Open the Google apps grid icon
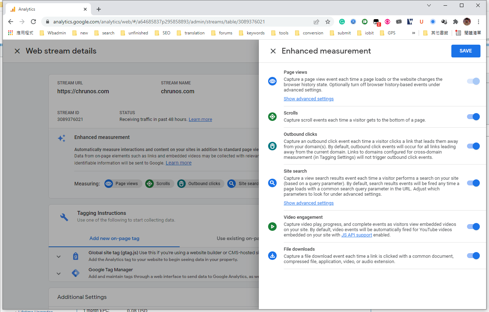Image resolution: width=489 pixels, height=312 pixels. pos(10,33)
